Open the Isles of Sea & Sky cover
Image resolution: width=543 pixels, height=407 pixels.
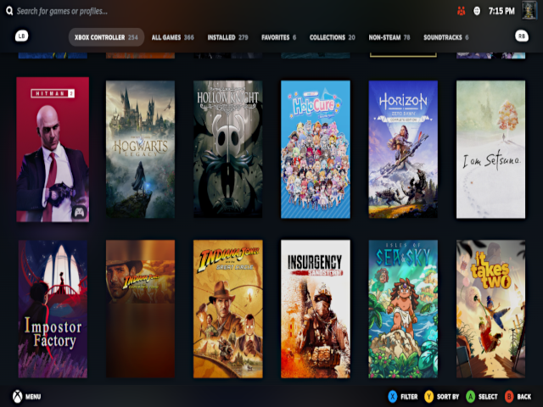tap(403, 309)
